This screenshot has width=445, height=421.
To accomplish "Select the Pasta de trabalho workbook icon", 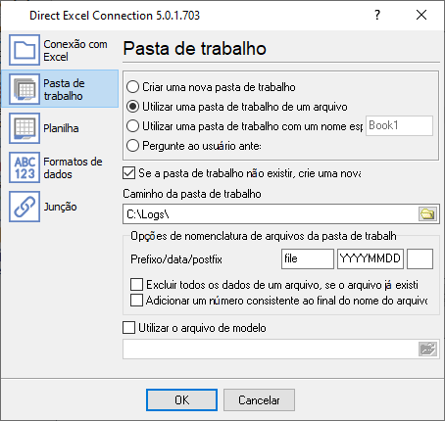I will click(25, 89).
